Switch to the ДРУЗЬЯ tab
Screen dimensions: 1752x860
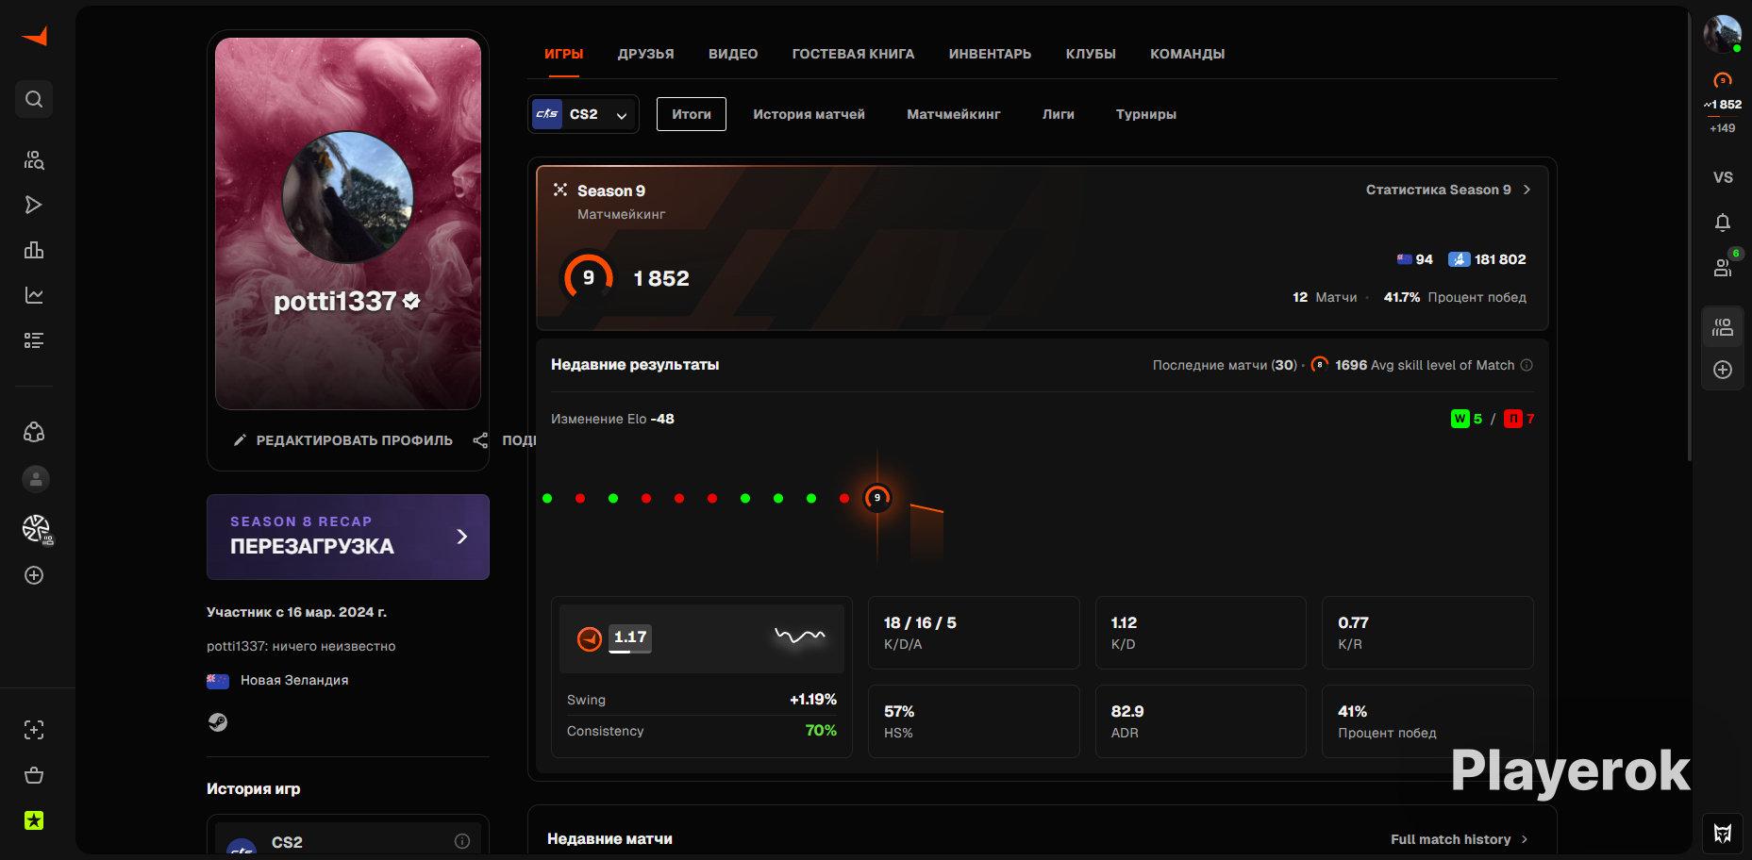point(646,54)
